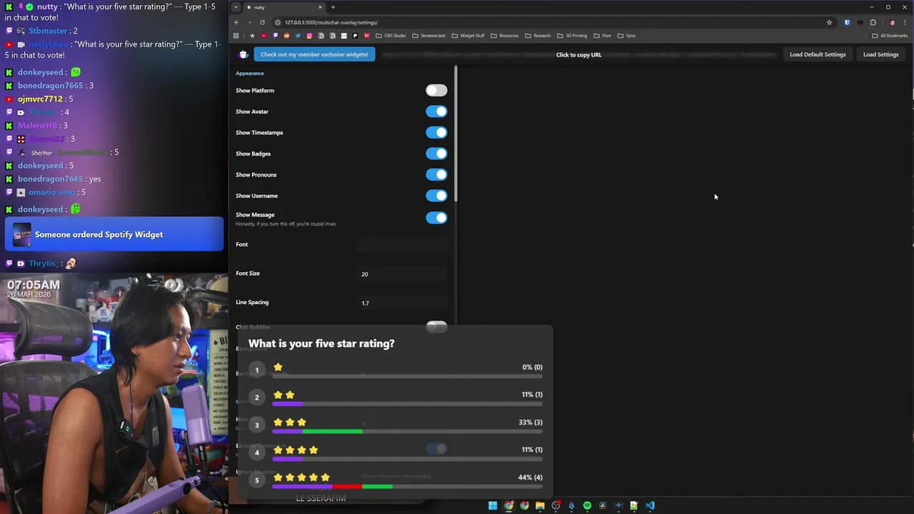
Task: Open 3D Printing bookmarks folder
Action: click(572, 36)
